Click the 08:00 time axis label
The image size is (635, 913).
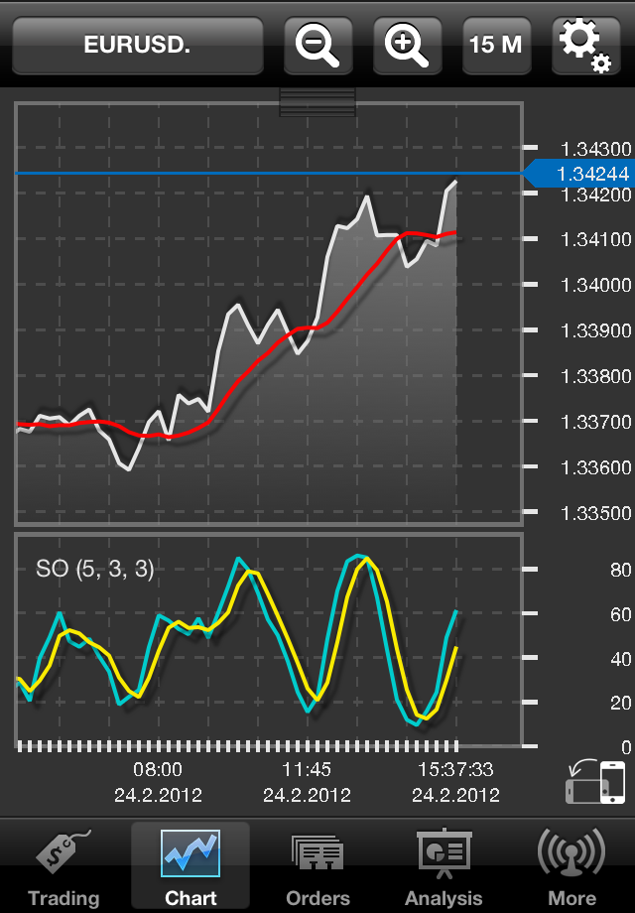point(158,770)
